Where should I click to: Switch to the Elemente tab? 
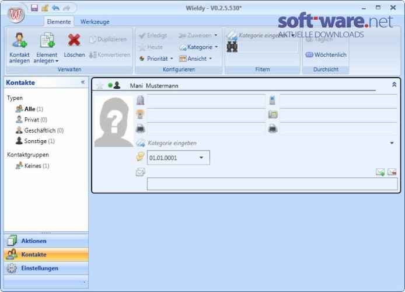59,22
